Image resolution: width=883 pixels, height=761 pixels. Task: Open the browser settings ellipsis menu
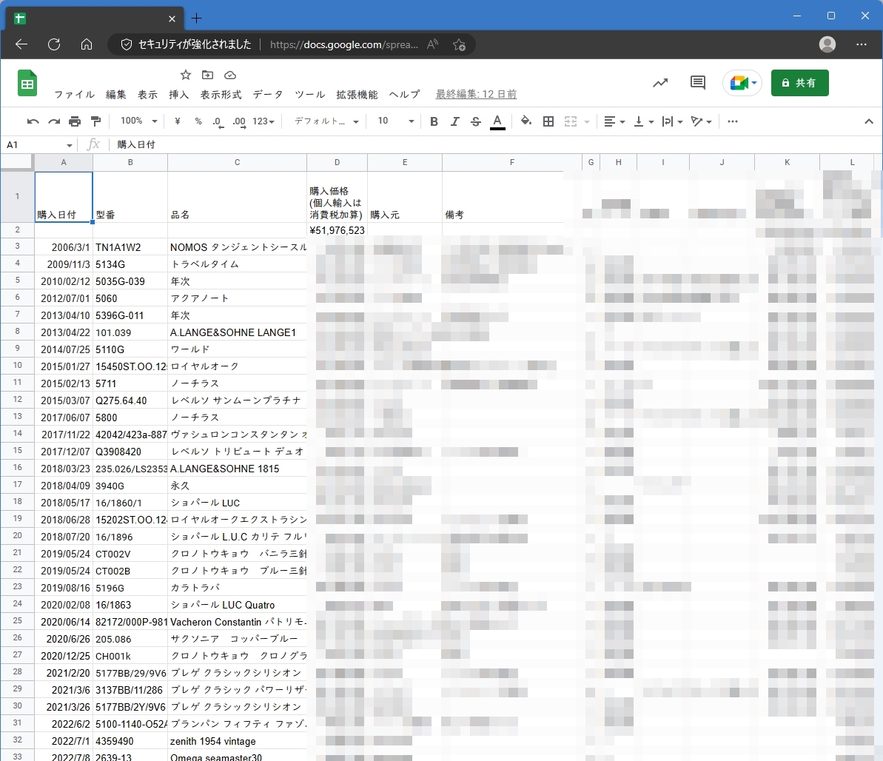point(861,44)
